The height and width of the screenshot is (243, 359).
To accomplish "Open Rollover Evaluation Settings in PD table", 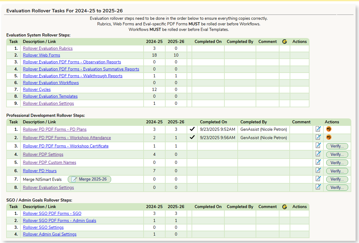I will 48,187.
